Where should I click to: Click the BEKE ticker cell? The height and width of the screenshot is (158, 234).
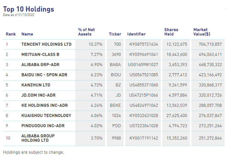[115, 105]
